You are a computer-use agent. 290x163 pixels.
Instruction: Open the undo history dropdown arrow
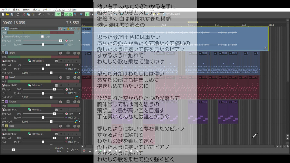point(44,14)
